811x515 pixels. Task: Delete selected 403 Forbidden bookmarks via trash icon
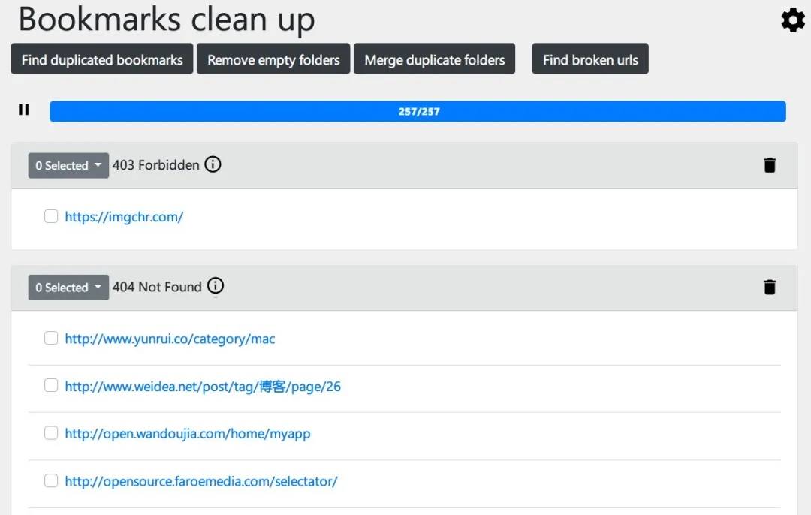click(x=770, y=165)
